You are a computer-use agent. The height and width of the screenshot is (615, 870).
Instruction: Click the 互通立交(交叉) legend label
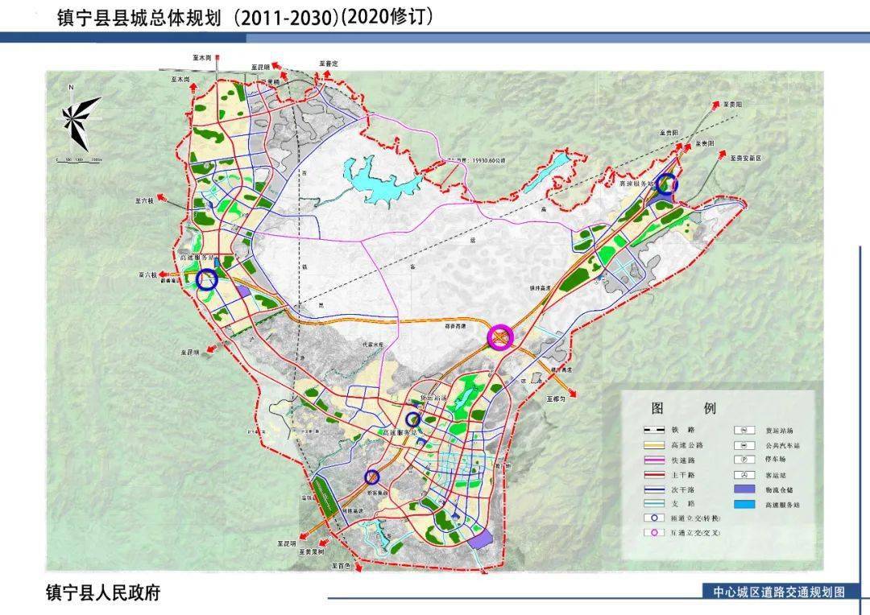pos(695,533)
